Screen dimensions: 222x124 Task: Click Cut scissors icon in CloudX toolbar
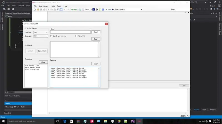pyautogui.click(x=48, y=9)
